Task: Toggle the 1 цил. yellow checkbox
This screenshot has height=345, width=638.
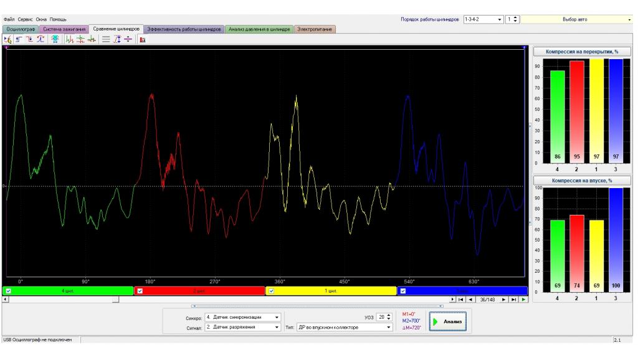Action: tap(272, 291)
